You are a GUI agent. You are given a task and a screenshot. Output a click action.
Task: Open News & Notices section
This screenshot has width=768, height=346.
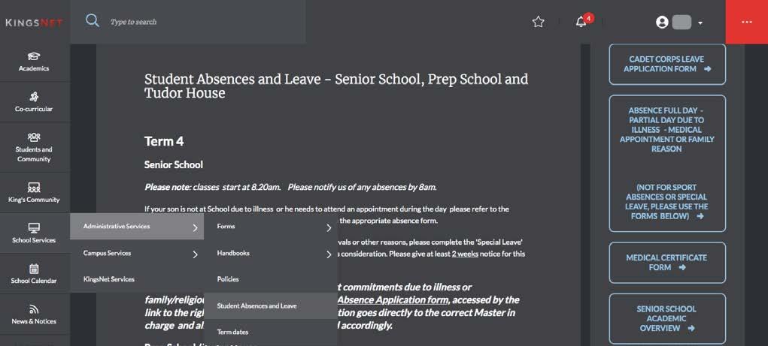[34, 314]
